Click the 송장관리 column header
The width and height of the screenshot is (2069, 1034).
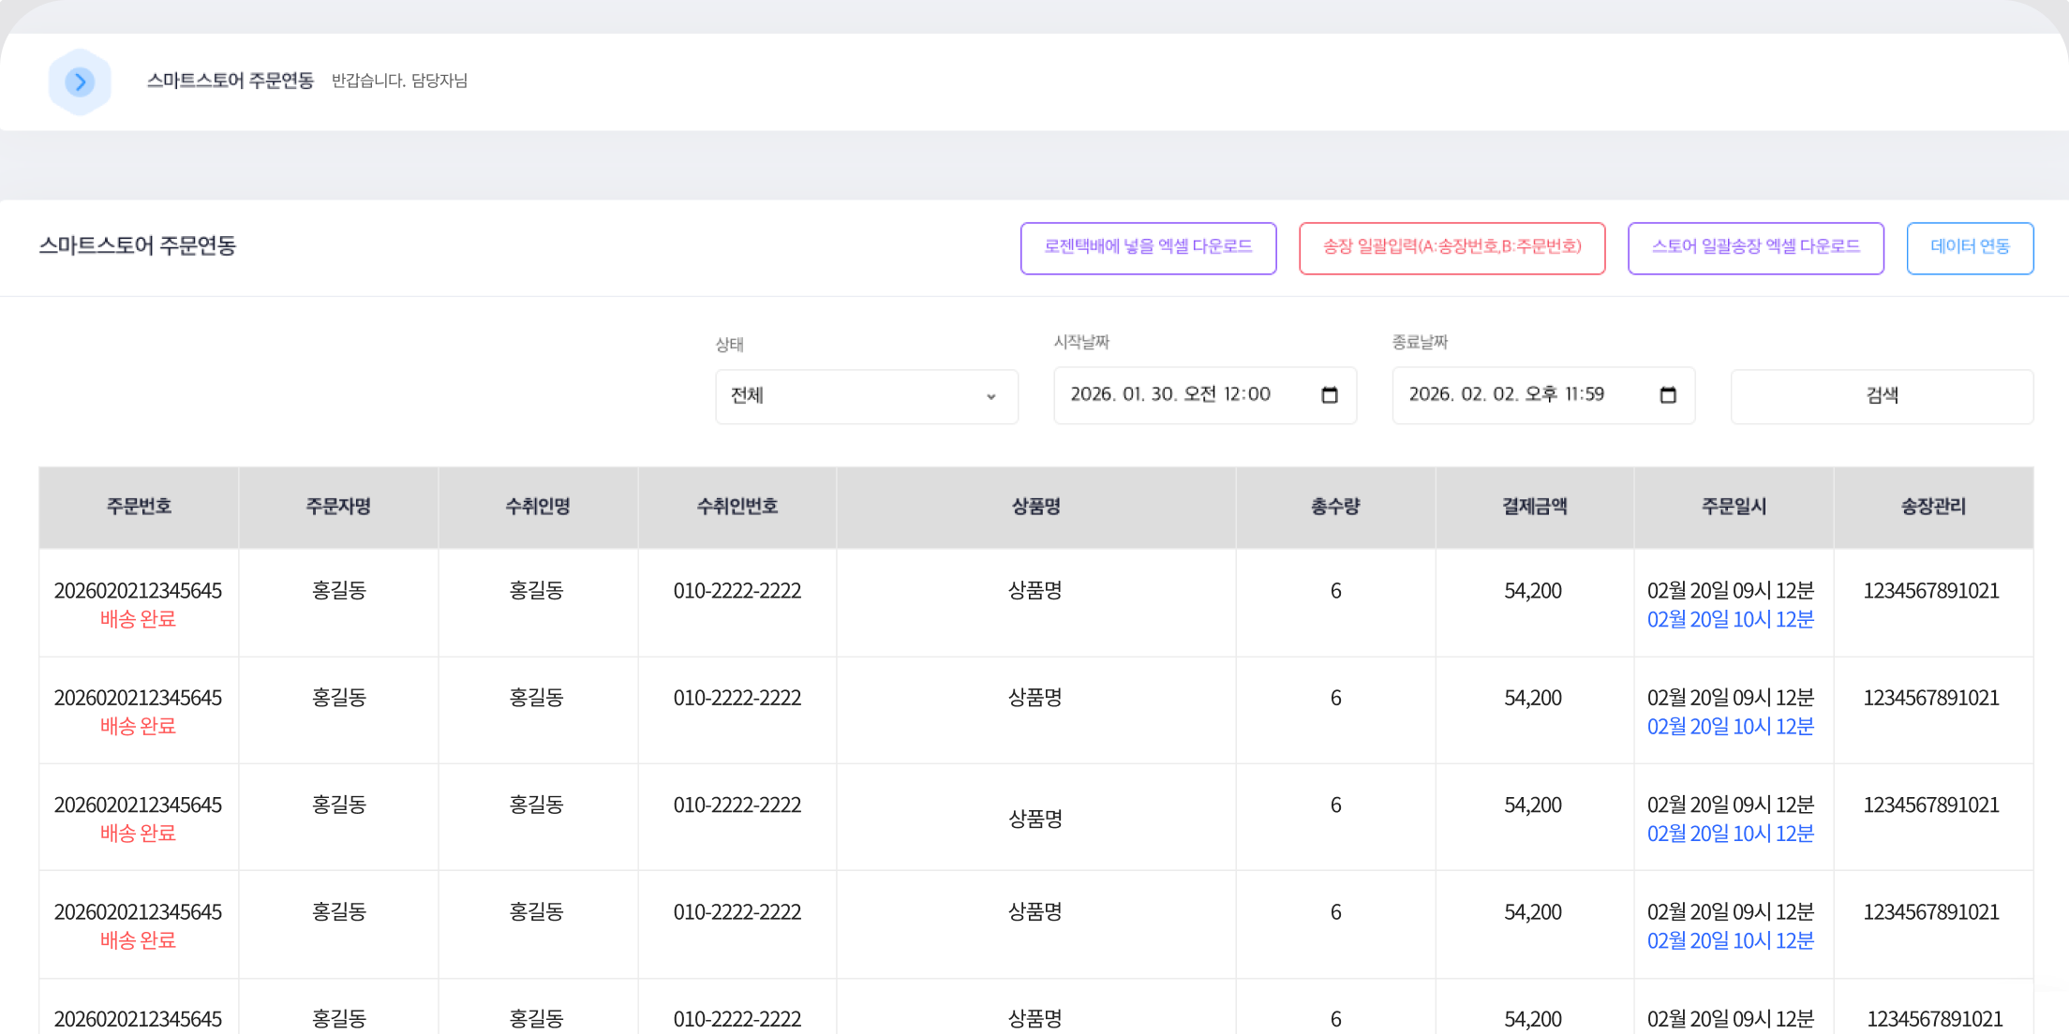point(1933,507)
